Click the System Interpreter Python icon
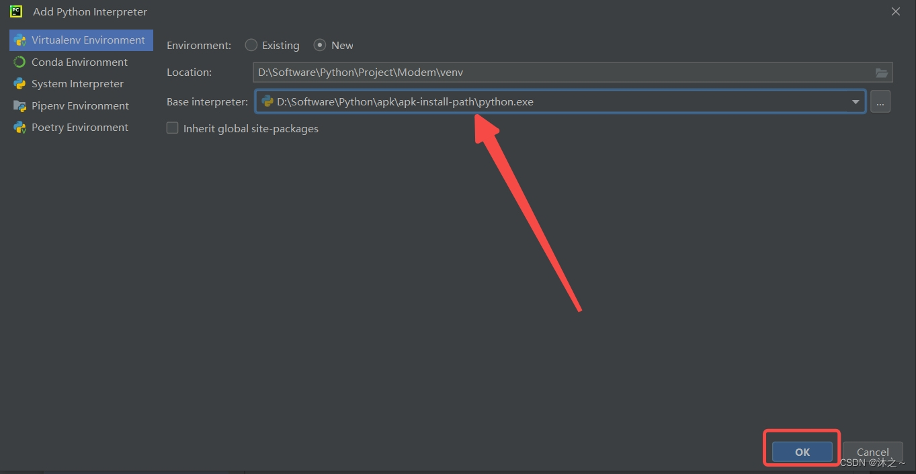 click(19, 84)
